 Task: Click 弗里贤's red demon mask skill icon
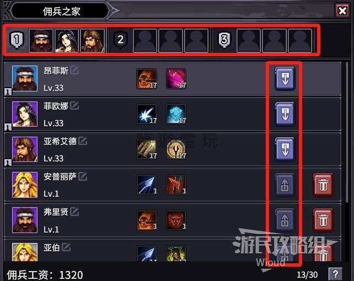[176, 220]
